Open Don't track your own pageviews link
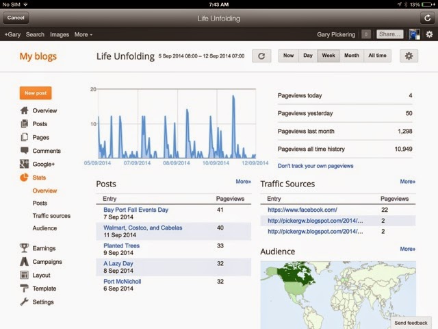The image size is (438, 329). tap(315, 166)
